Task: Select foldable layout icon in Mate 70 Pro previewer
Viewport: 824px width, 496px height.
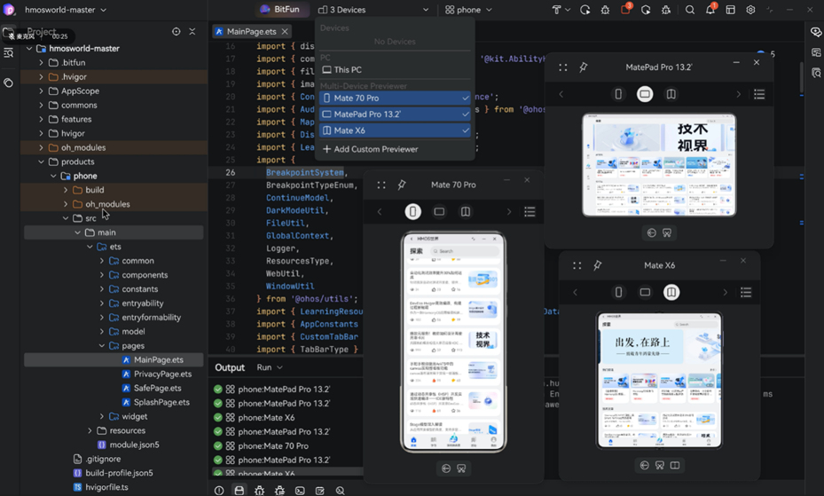Action: pos(466,211)
